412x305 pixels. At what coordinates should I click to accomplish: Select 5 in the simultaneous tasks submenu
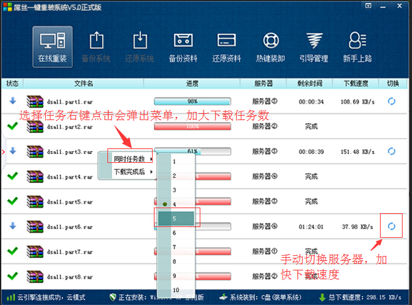click(175, 218)
